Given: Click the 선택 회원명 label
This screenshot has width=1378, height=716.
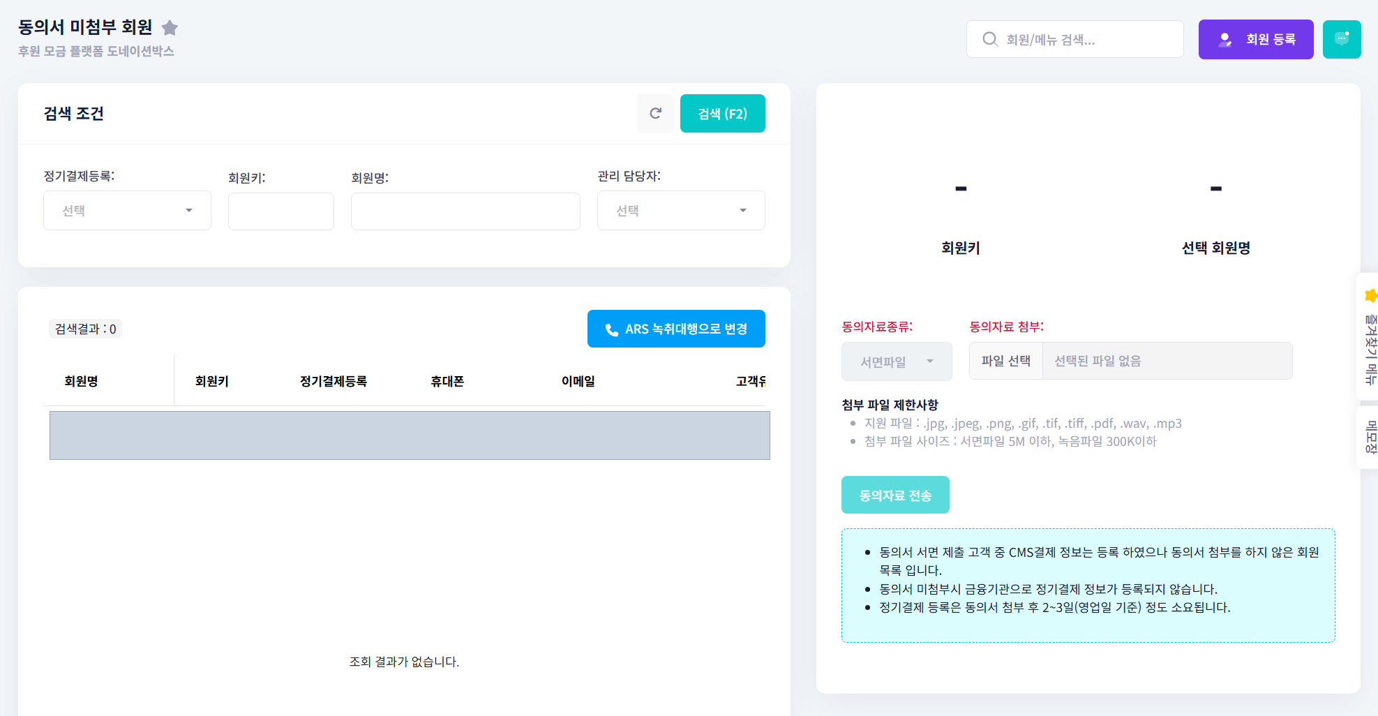Looking at the screenshot, I should [x=1215, y=248].
